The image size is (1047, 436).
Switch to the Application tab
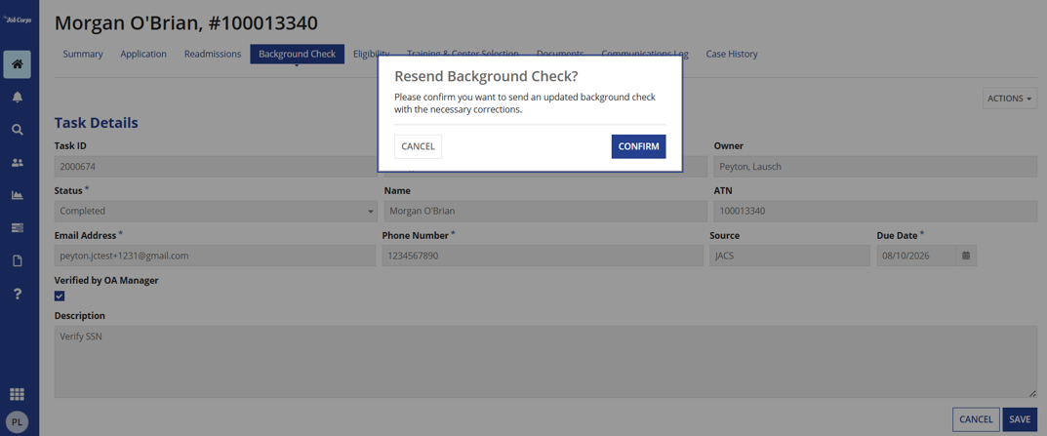pos(143,54)
